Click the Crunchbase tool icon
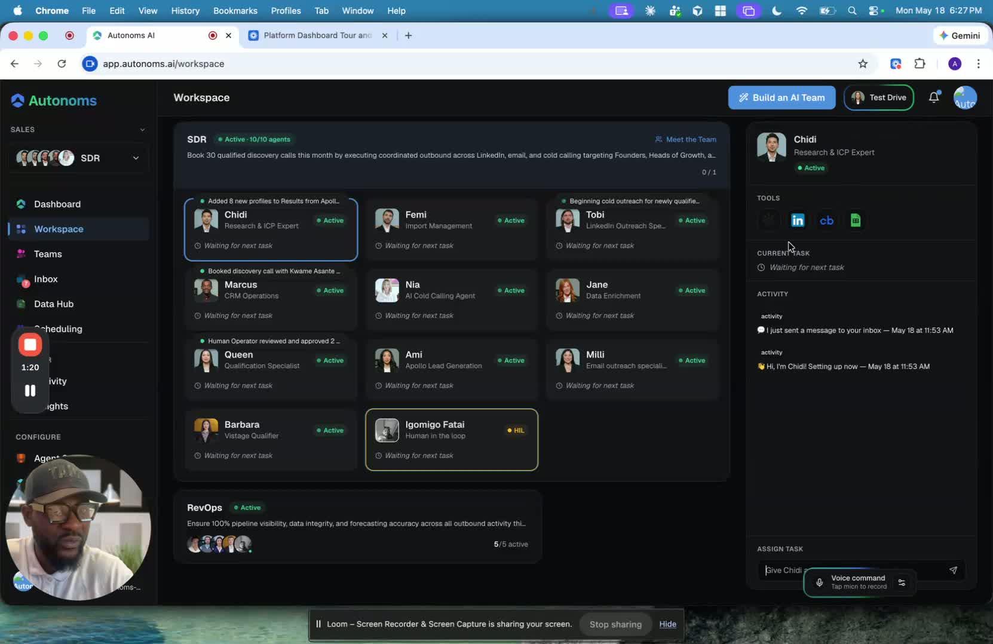 point(827,220)
